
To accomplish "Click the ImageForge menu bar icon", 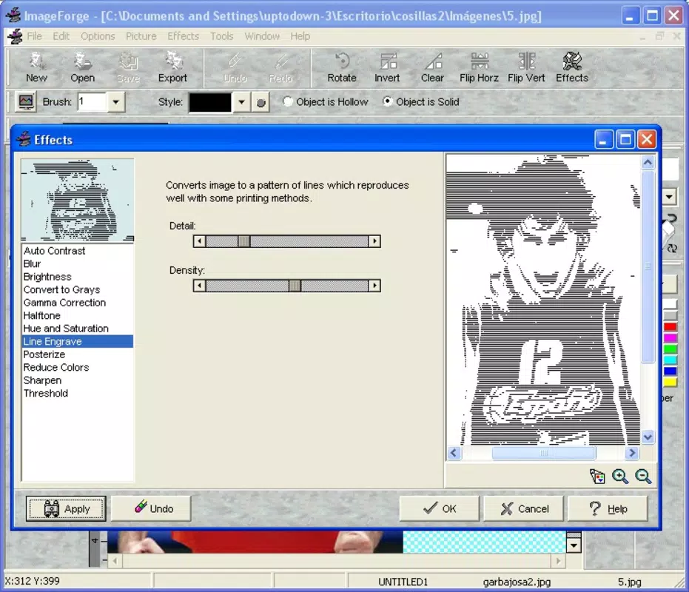I will [14, 36].
